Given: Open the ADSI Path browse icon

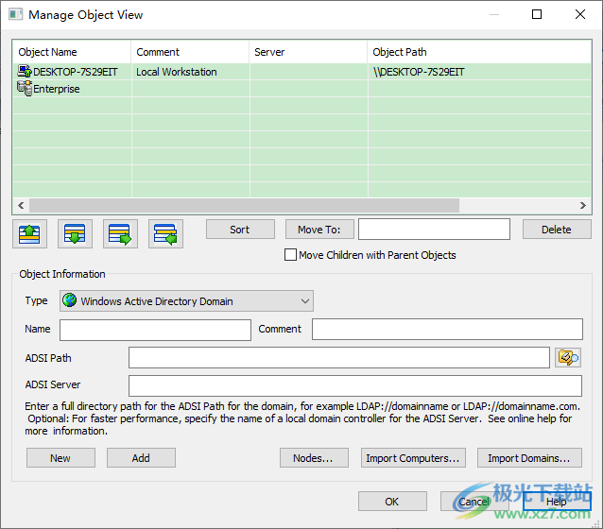Looking at the screenshot, I should [568, 357].
